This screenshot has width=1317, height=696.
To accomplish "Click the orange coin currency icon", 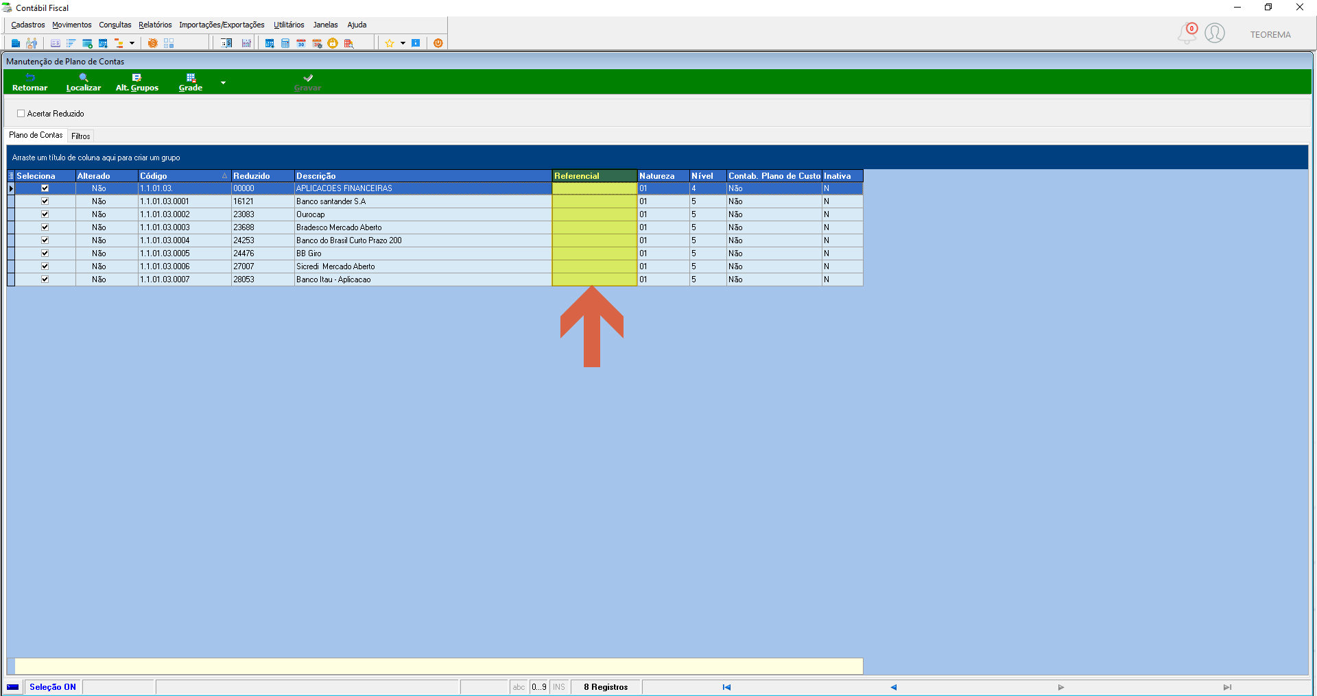I will coord(152,43).
